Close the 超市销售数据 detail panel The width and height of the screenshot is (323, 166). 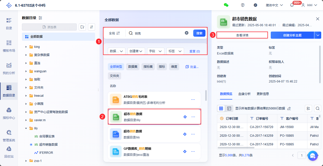point(318,19)
